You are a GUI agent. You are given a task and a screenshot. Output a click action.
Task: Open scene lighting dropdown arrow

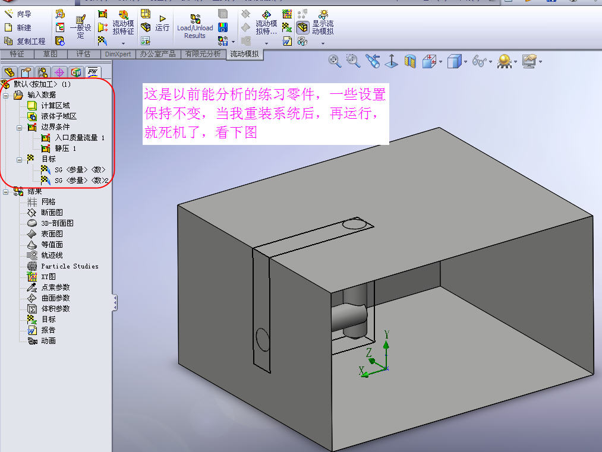point(515,62)
